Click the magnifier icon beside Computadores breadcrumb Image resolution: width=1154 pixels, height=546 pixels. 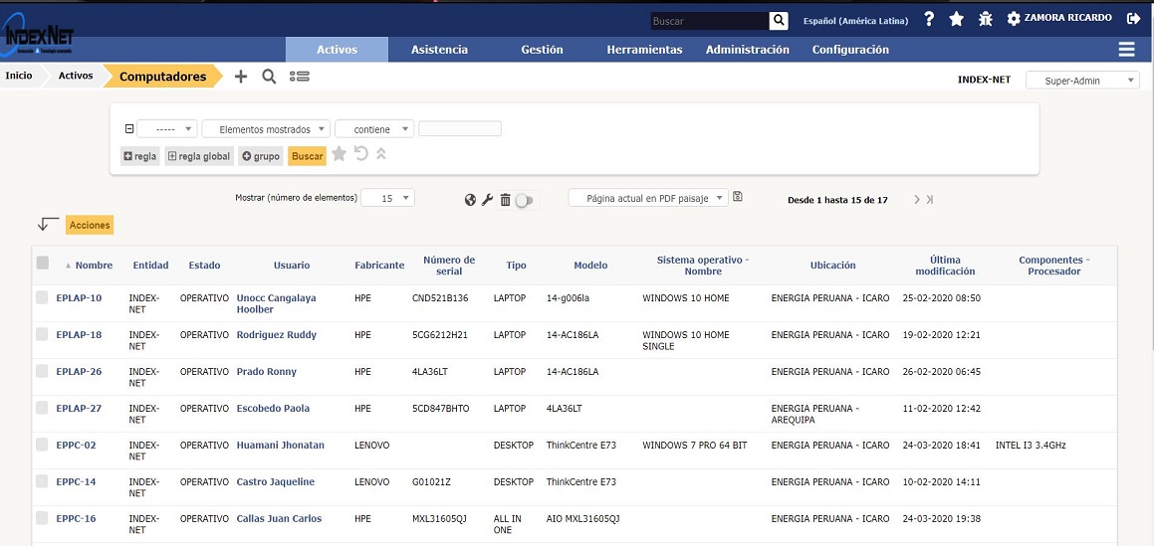(269, 77)
